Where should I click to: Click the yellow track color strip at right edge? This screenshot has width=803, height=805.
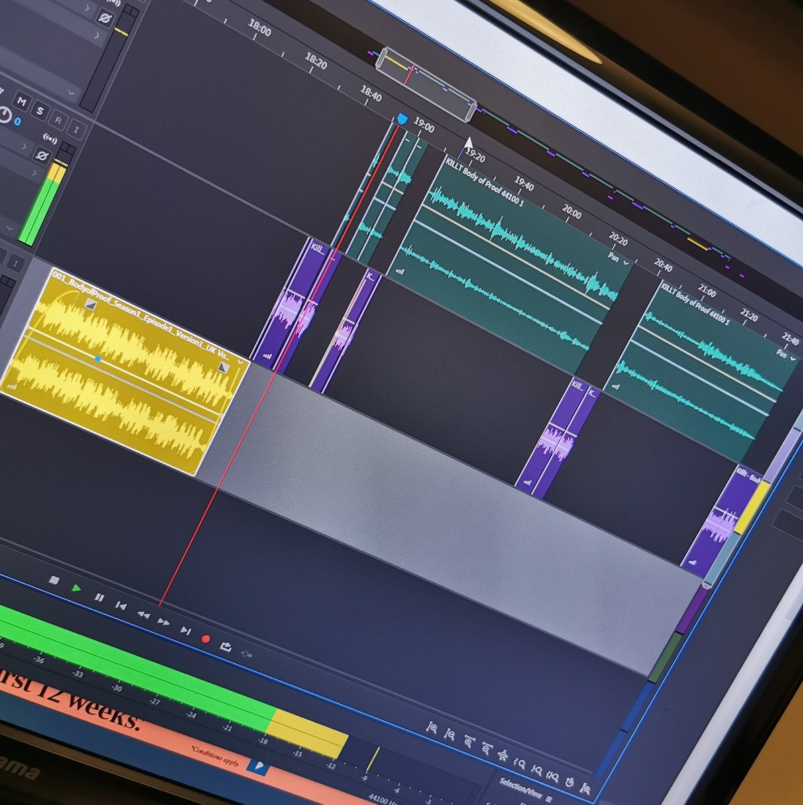click(x=751, y=508)
